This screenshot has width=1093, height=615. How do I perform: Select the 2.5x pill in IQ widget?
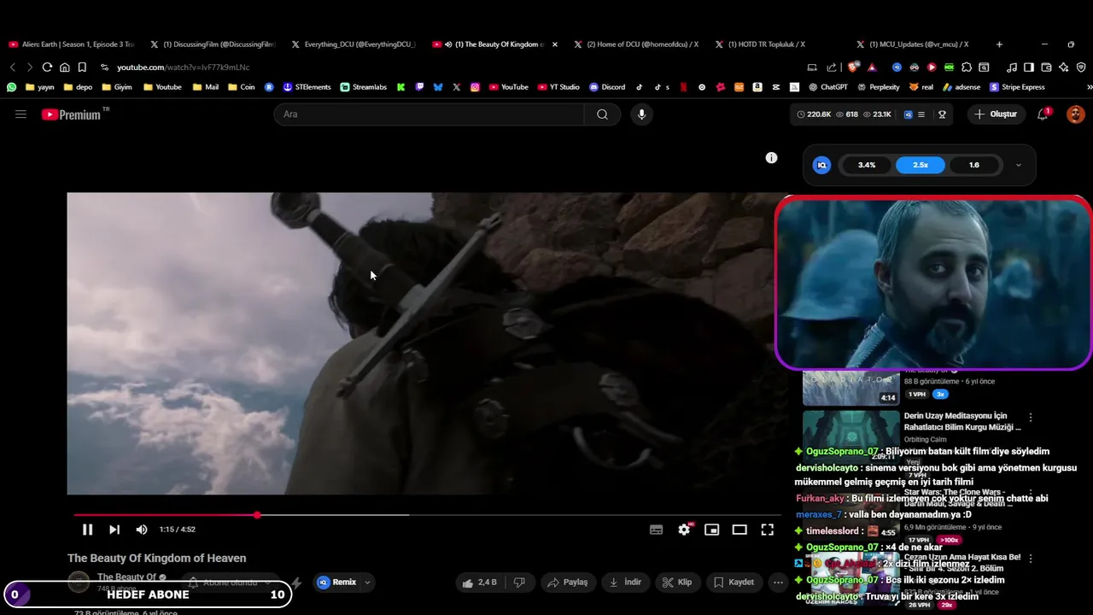click(x=921, y=165)
